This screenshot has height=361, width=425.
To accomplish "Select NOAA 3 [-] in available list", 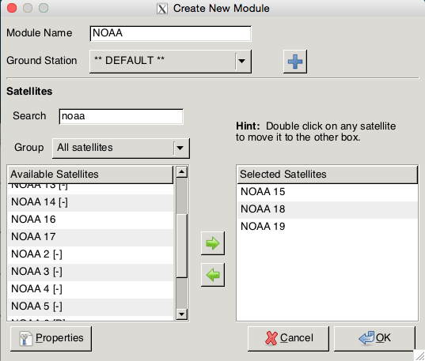I will coord(90,272).
